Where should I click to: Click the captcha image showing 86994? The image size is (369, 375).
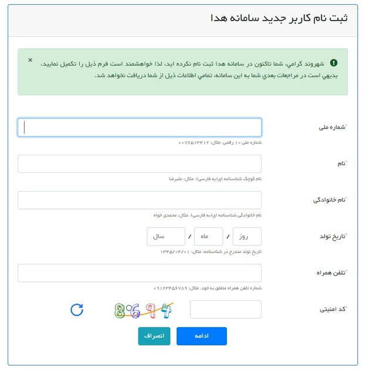click(144, 310)
